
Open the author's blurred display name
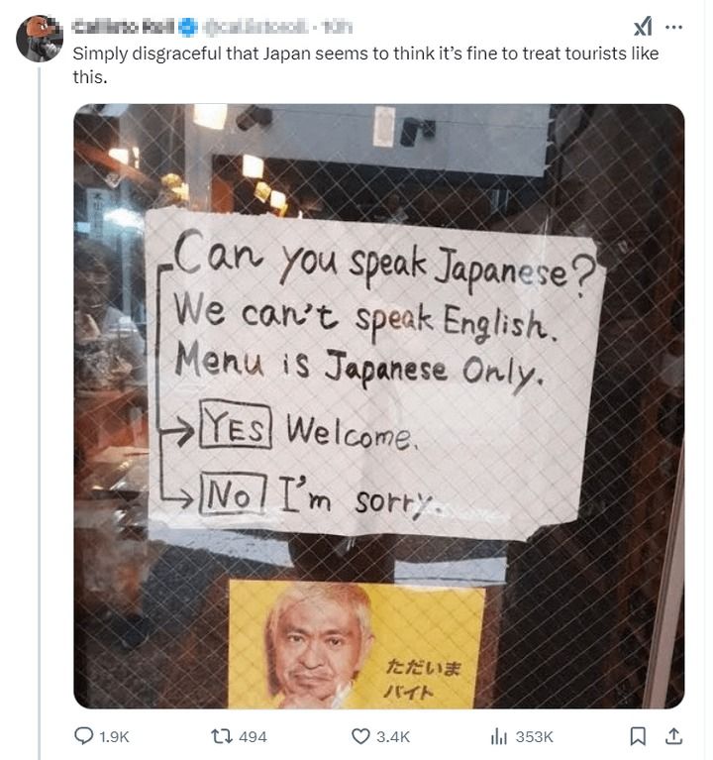tap(124, 27)
